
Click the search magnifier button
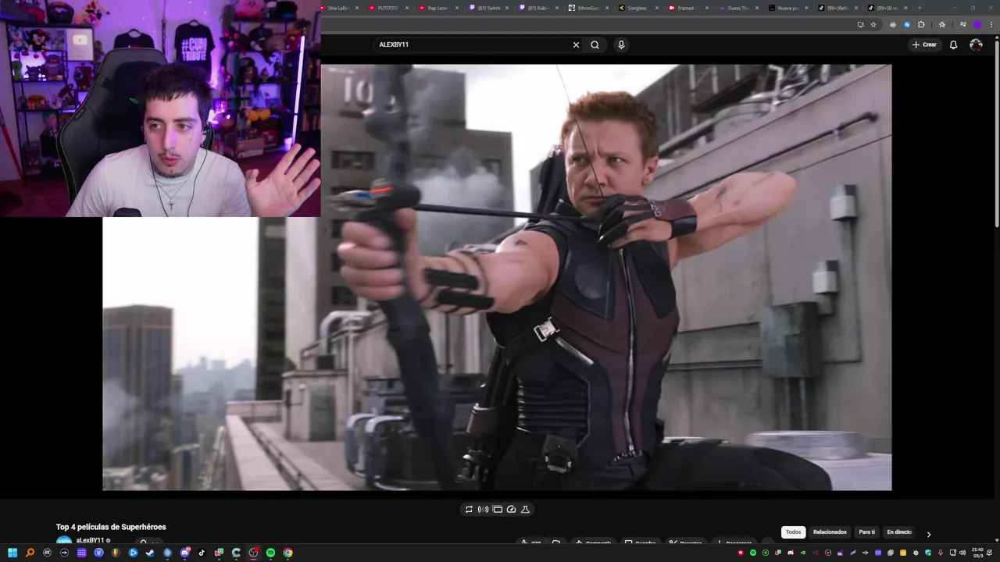coord(595,44)
